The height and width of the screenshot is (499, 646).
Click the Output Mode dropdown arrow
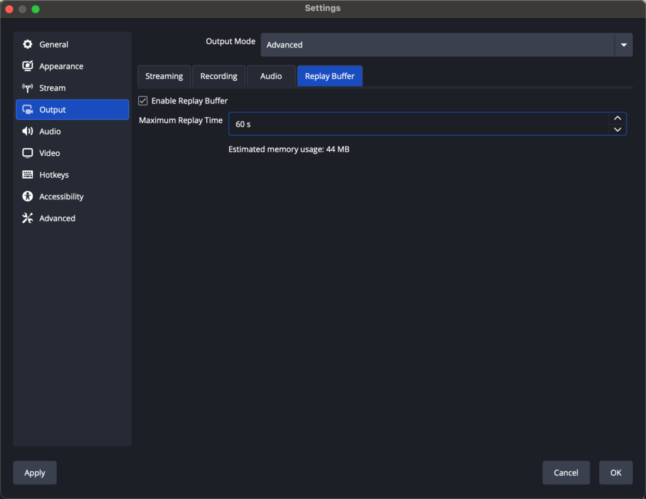pos(623,45)
